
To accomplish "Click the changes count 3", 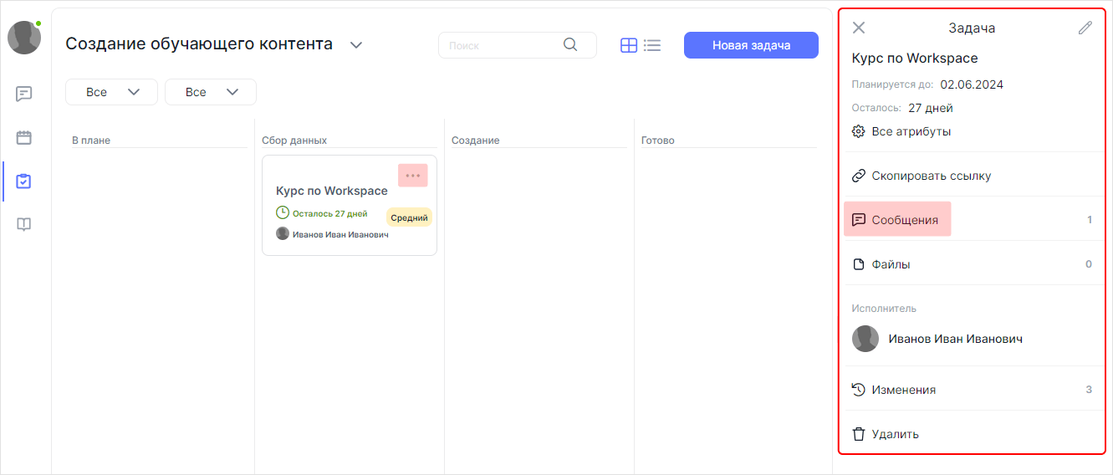I will (x=1089, y=390).
